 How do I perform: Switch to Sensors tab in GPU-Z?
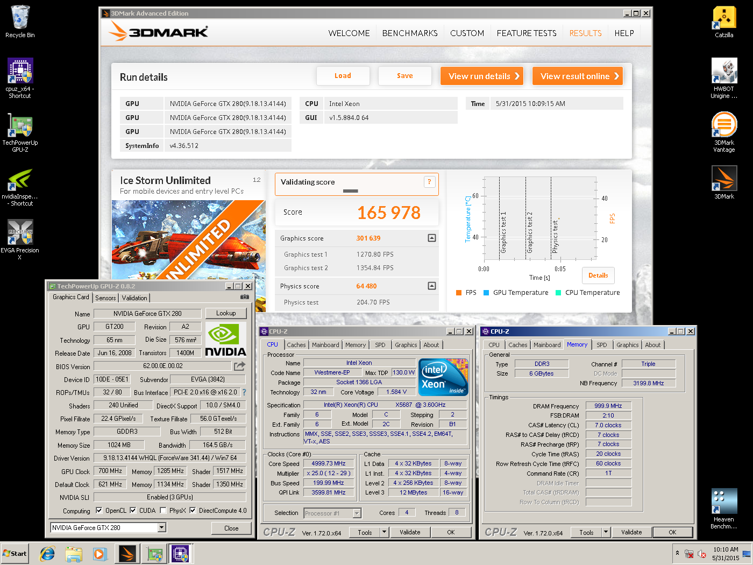(106, 298)
